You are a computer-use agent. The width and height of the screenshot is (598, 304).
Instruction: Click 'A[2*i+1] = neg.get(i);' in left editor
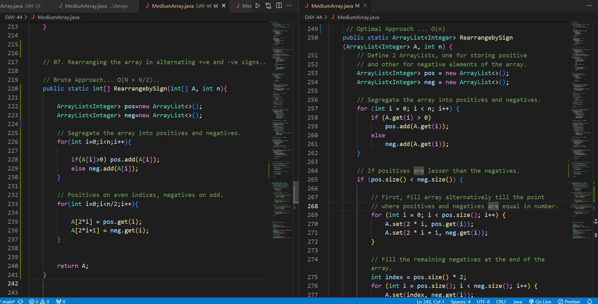coord(110,230)
